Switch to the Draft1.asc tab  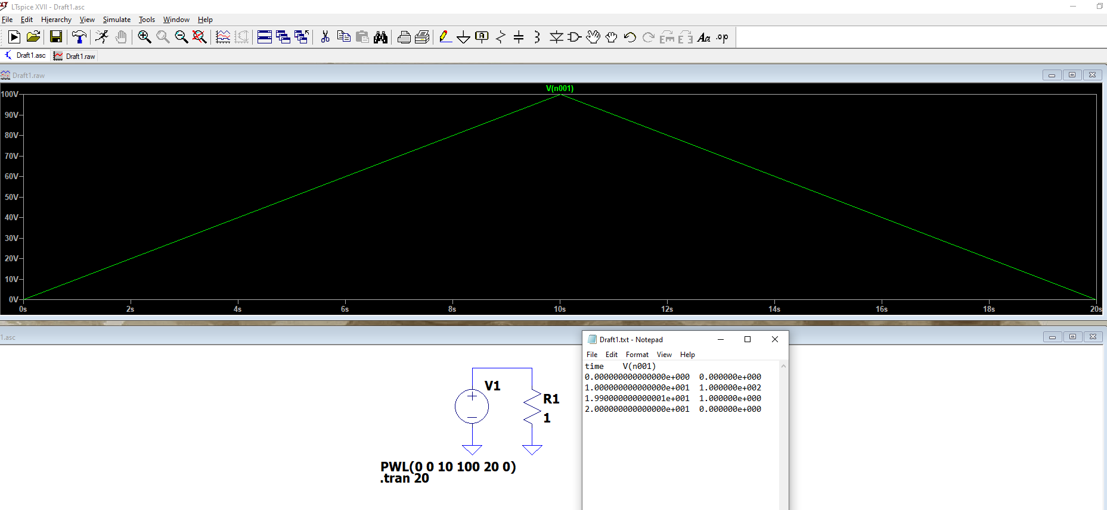pyautogui.click(x=25, y=55)
